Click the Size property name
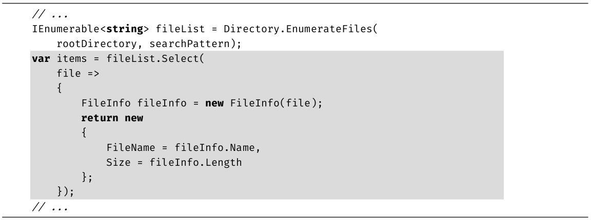This screenshot has width=591, height=220. click(118, 163)
